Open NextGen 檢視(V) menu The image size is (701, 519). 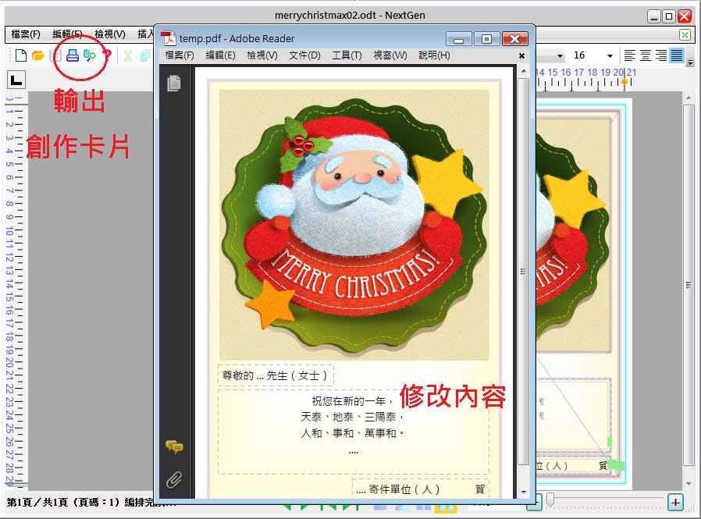[x=110, y=34]
